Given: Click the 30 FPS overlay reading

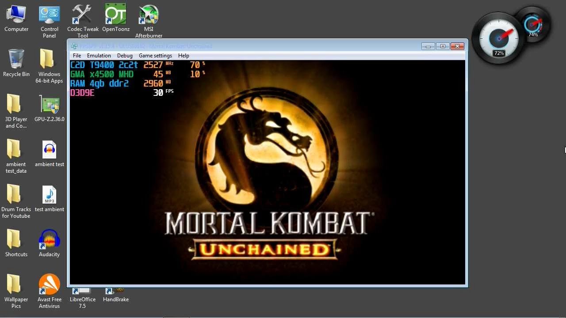Looking at the screenshot, I should [x=163, y=93].
